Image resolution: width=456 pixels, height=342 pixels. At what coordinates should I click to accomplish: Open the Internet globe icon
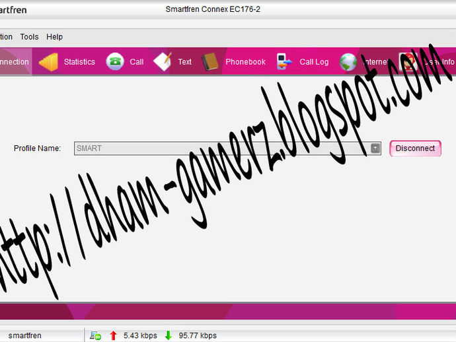tap(348, 62)
